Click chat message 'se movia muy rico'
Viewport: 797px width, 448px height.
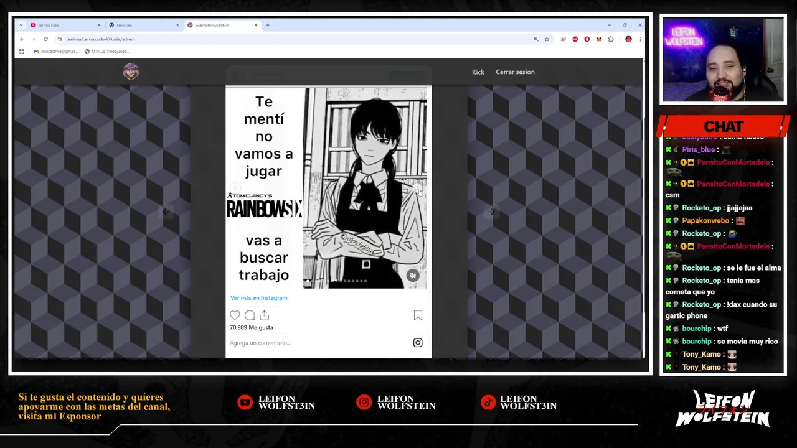[x=747, y=342]
